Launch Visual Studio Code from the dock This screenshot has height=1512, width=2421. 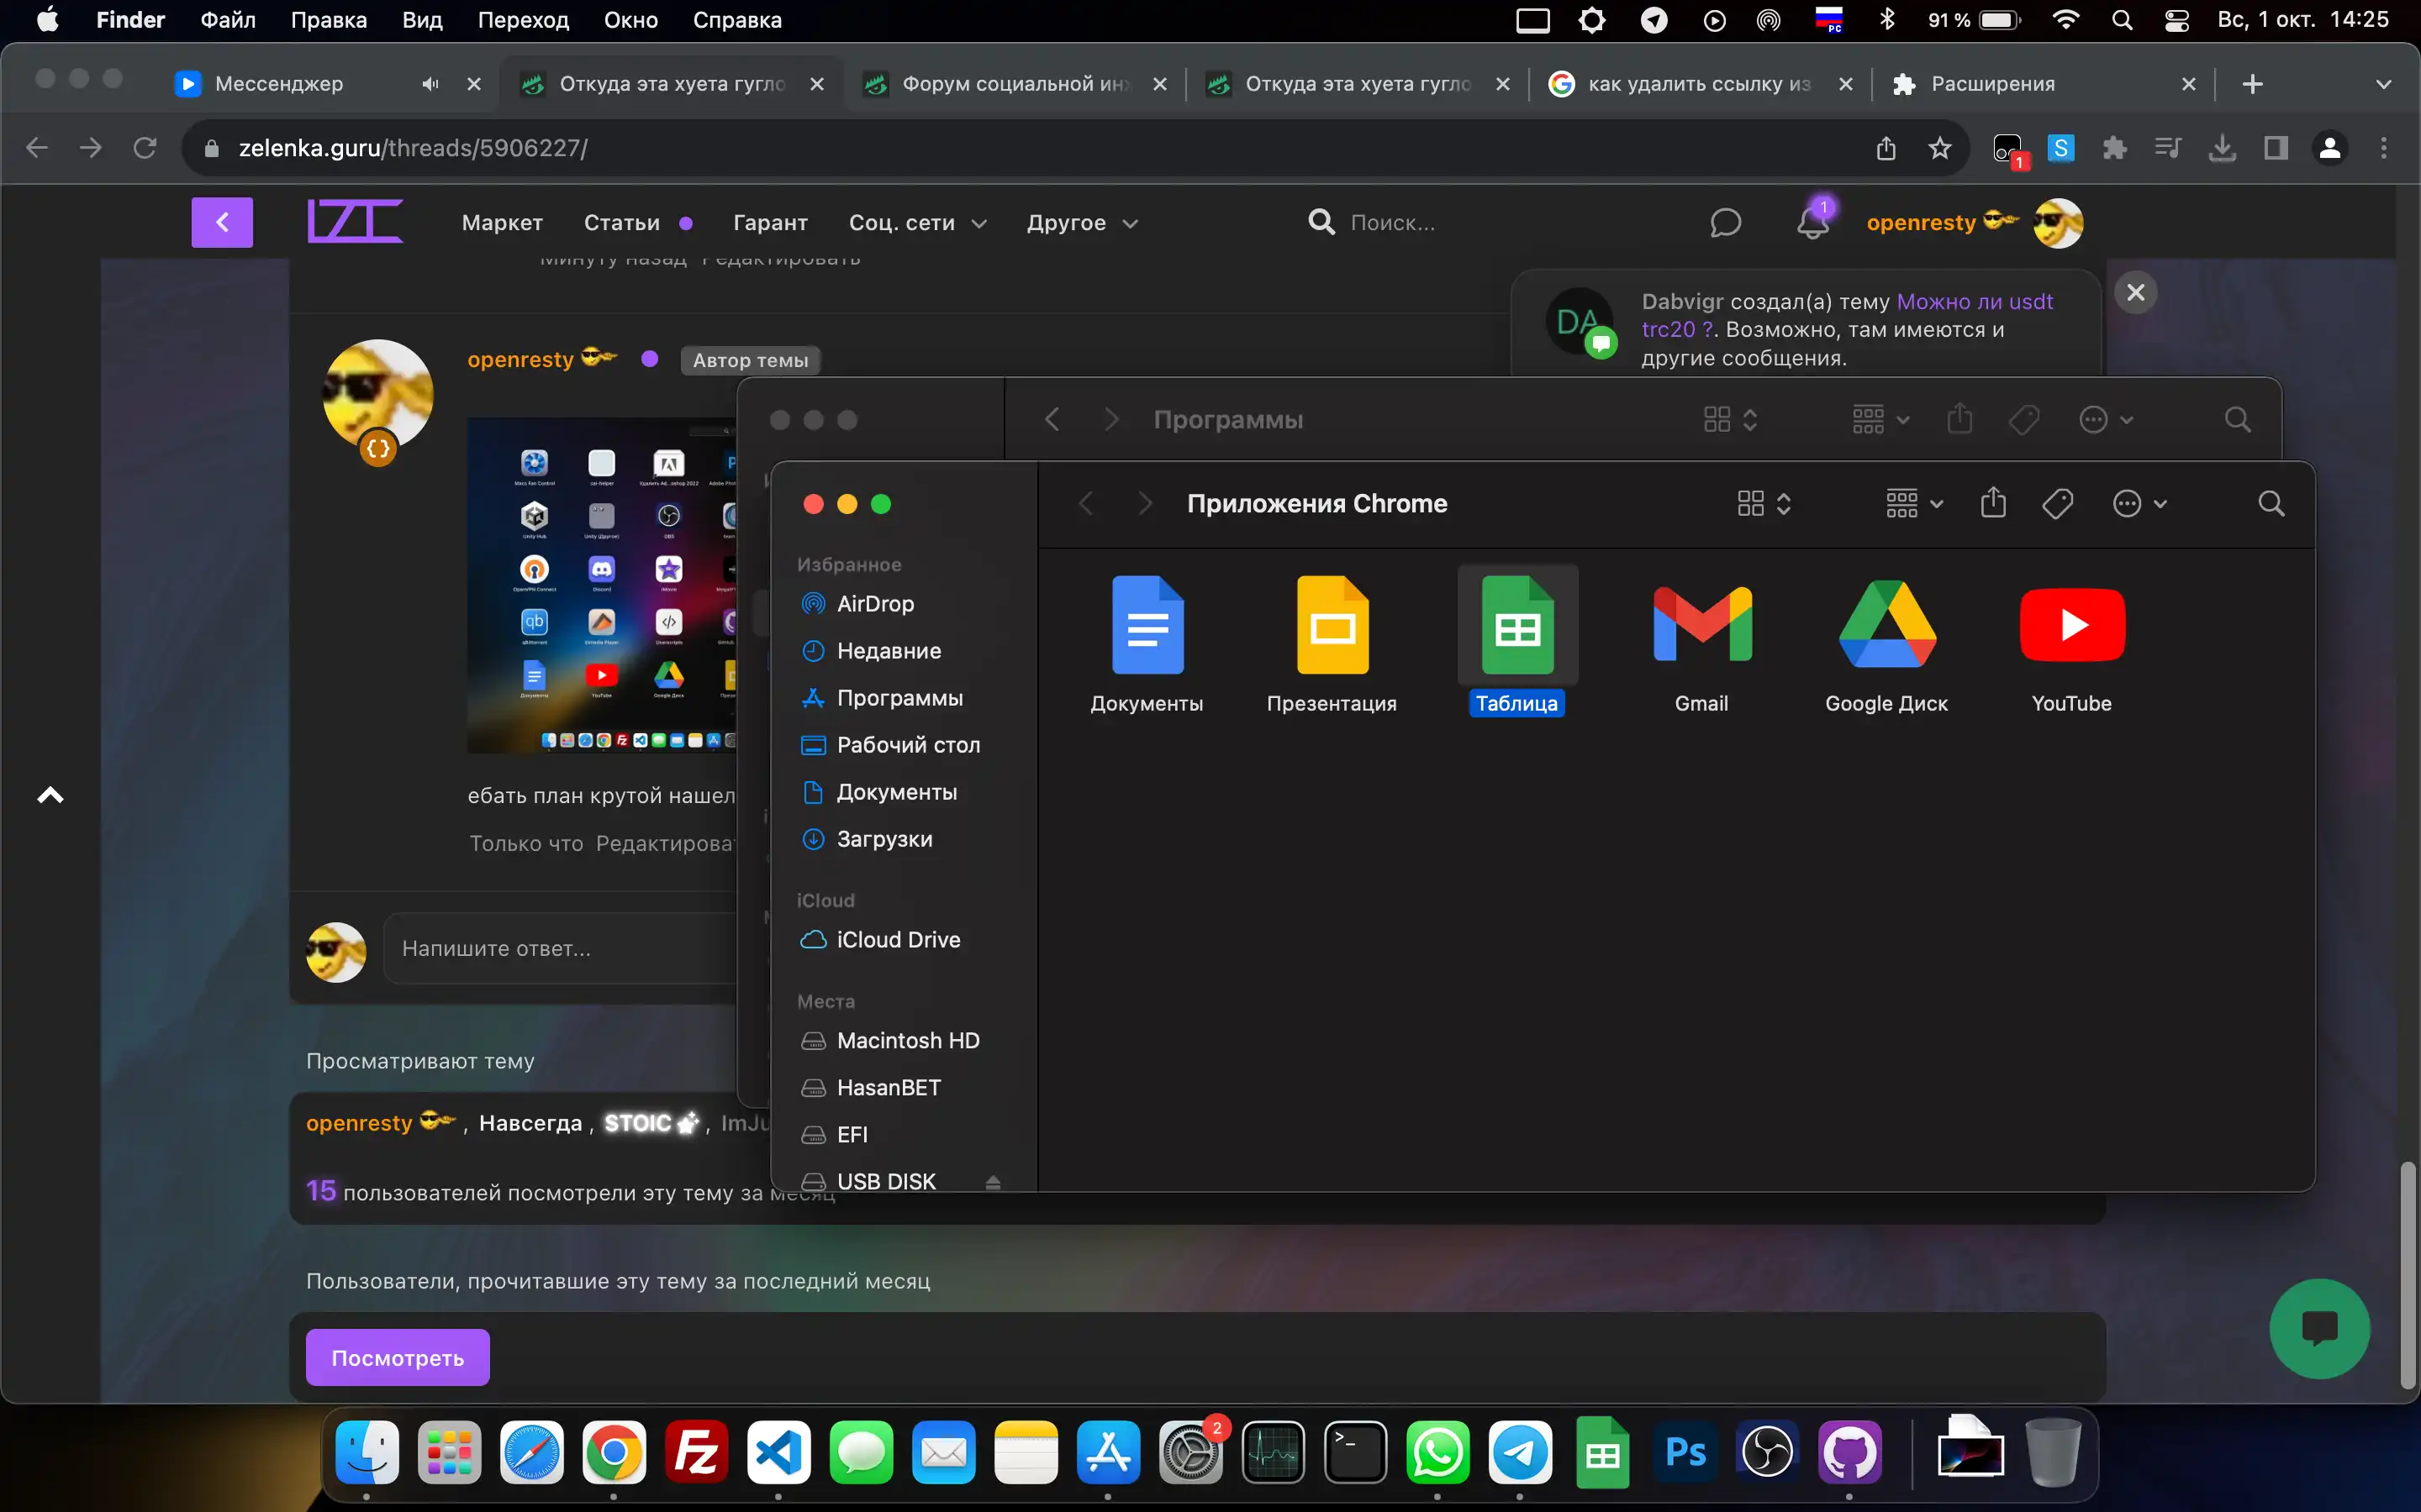[x=778, y=1452]
